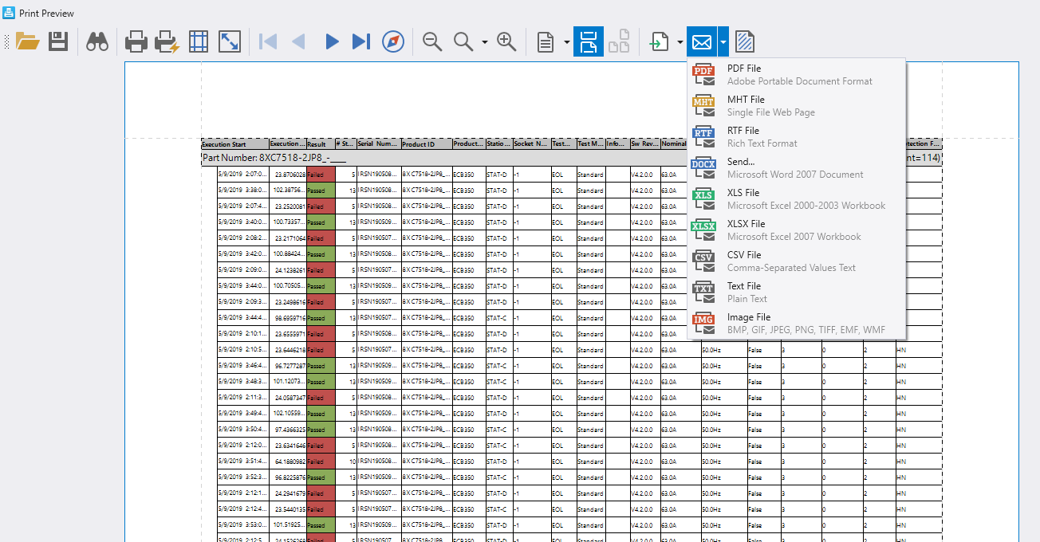Click the toolbar drag grip handle
The image size is (1040, 542).
click(x=7, y=41)
